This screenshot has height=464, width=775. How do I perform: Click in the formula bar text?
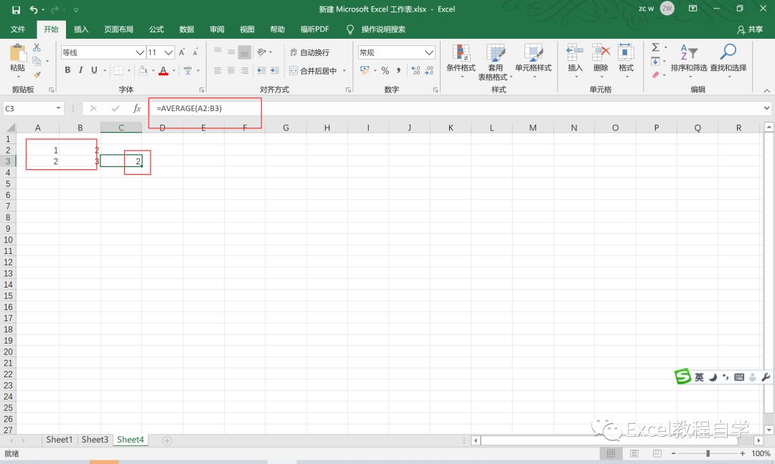189,108
